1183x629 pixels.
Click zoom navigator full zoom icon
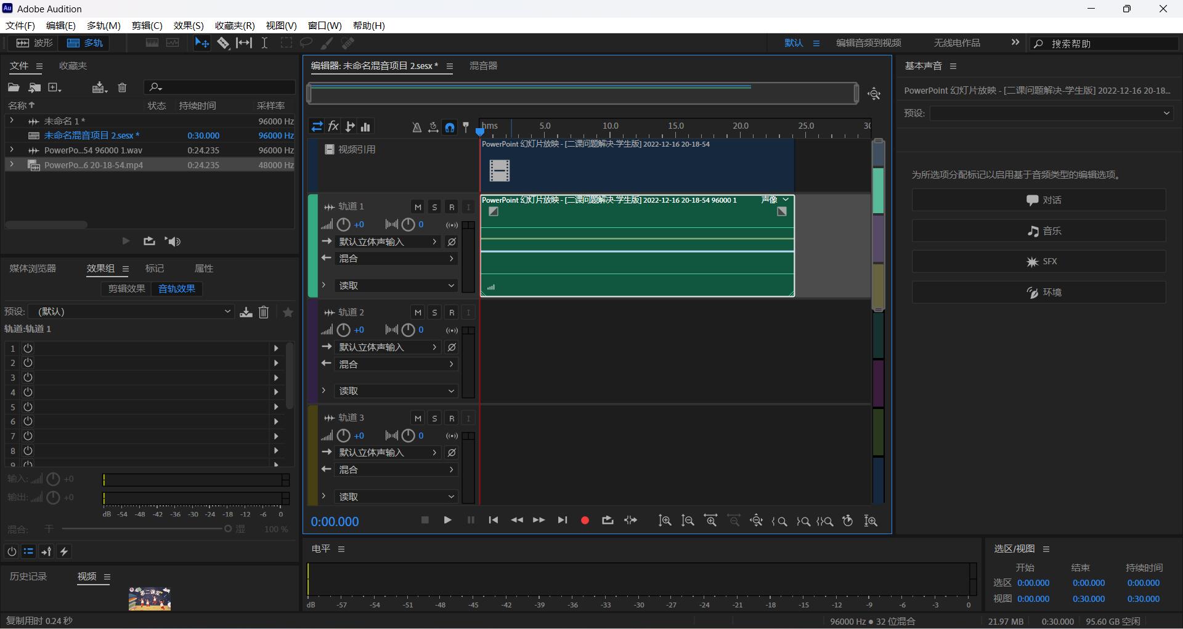[874, 94]
